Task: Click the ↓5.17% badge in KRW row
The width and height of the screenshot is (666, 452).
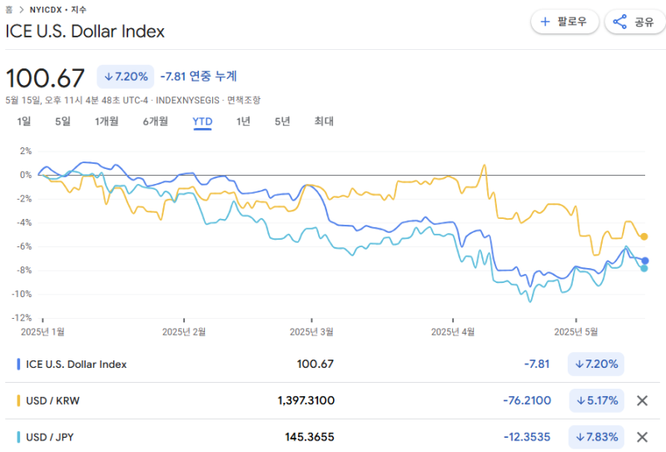Action: pos(596,400)
